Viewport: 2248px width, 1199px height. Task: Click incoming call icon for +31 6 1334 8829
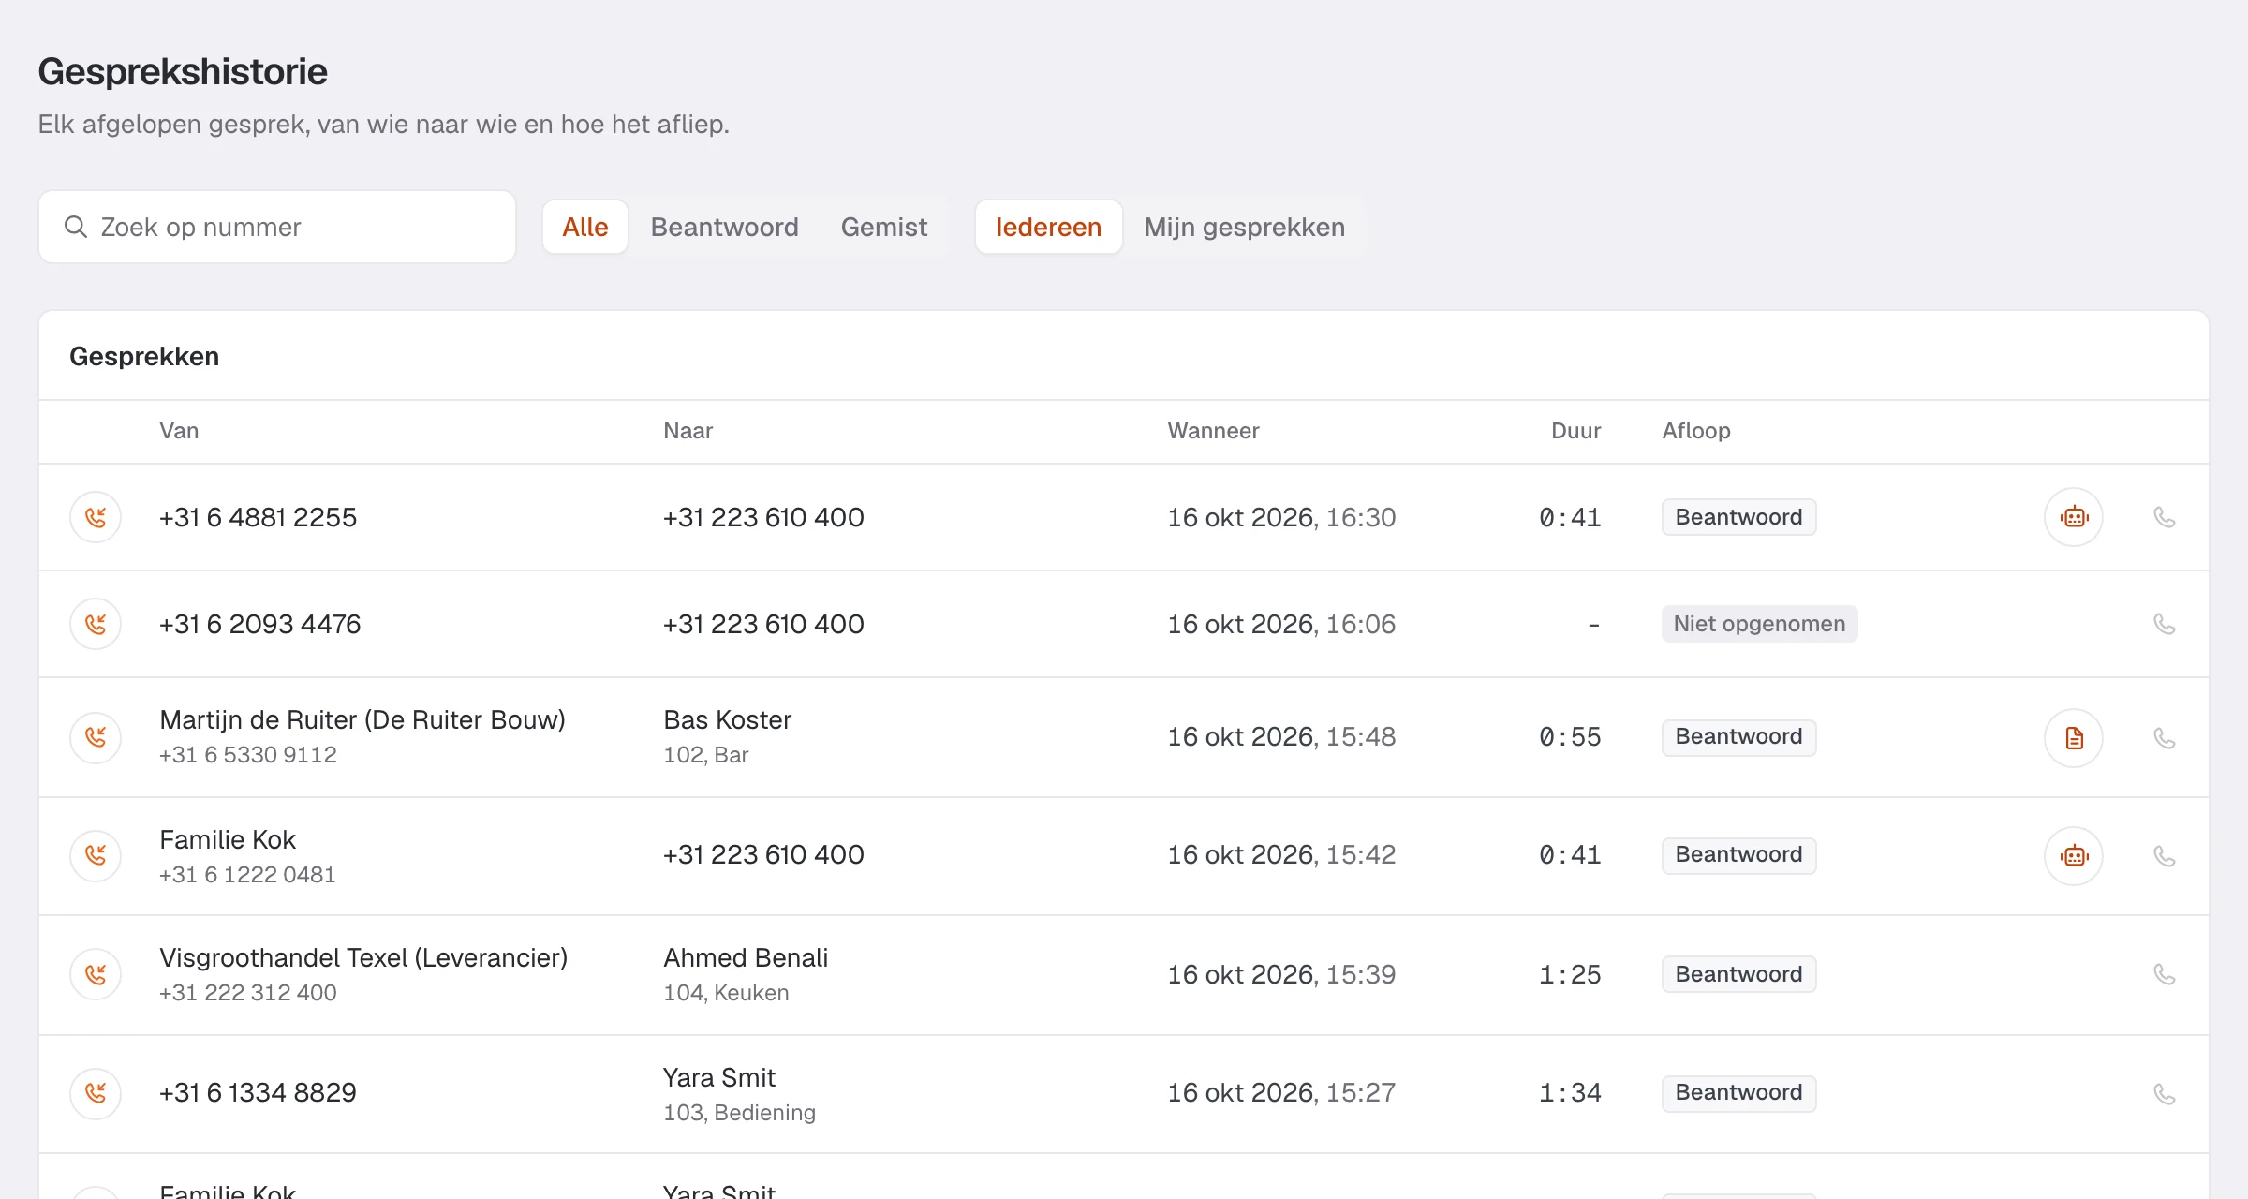pyautogui.click(x=96, y=1094)
